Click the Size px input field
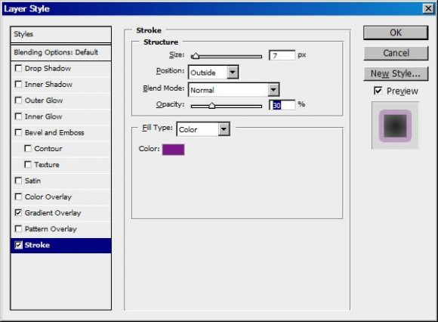The width and height of the screenshot is (438, 322). (x=282, y=55)
